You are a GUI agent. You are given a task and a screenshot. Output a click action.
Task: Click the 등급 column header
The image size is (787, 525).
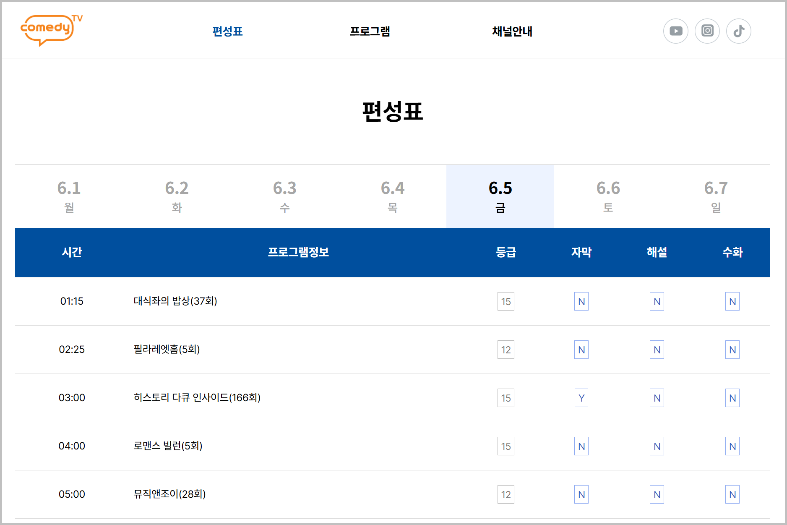(506, 252)
